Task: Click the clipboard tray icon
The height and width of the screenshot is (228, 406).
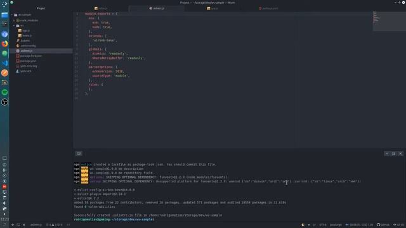Action: click(x=4, y=198)
